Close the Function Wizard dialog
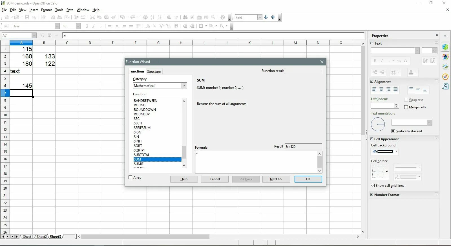The height and width of the screenshot is (246, 451). (322, 62)
